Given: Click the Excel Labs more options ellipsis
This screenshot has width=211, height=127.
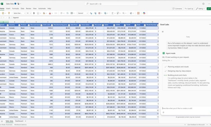Looking at the screenshot, I should pos(210,24).
